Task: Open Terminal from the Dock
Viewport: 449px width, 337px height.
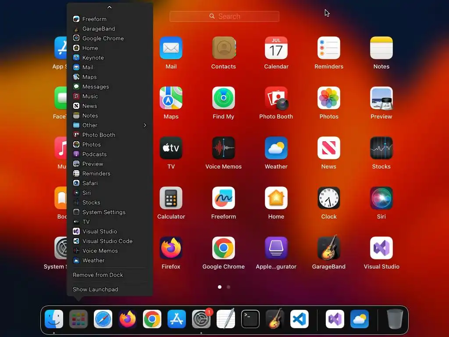Action: [x=250, y=319]
